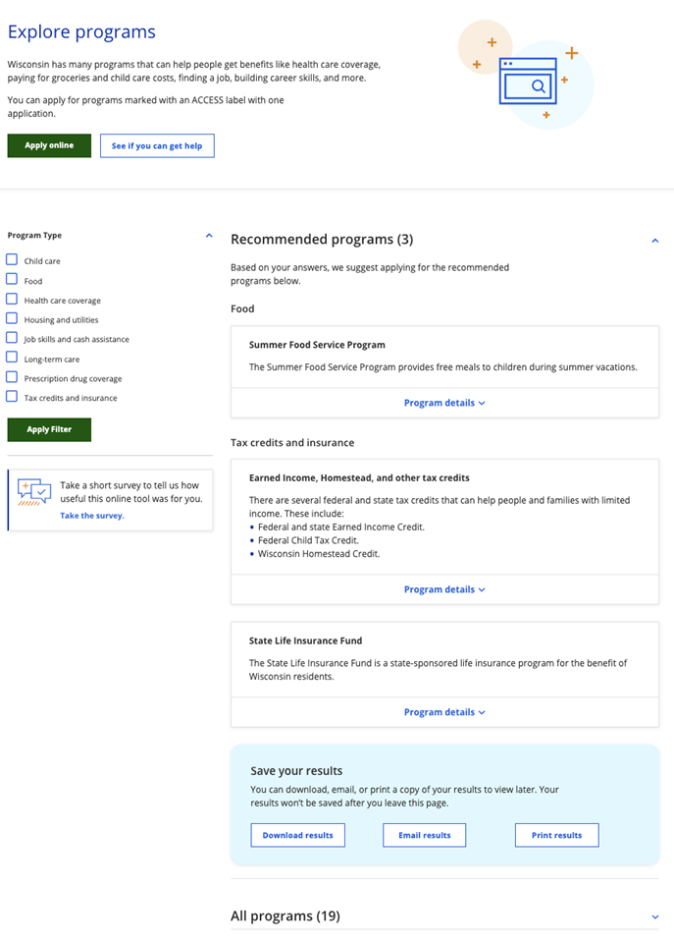Check the Child care filter checkbox
The height and width of the screenshot is (943, 674).
click(x=12, y=260)
